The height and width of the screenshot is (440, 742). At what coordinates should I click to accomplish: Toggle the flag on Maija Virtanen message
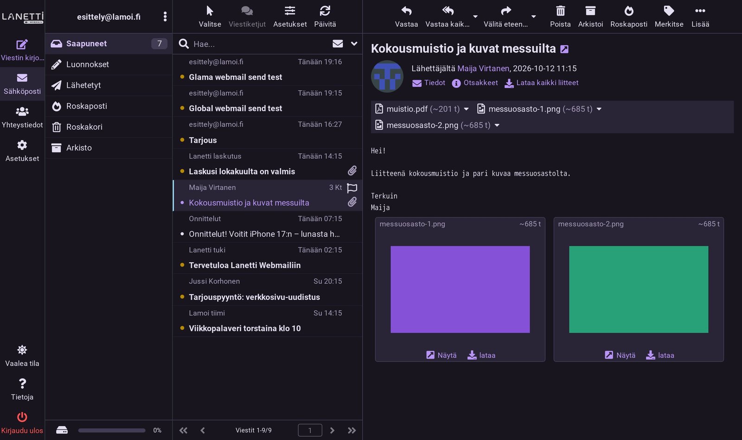coord(352,188)
